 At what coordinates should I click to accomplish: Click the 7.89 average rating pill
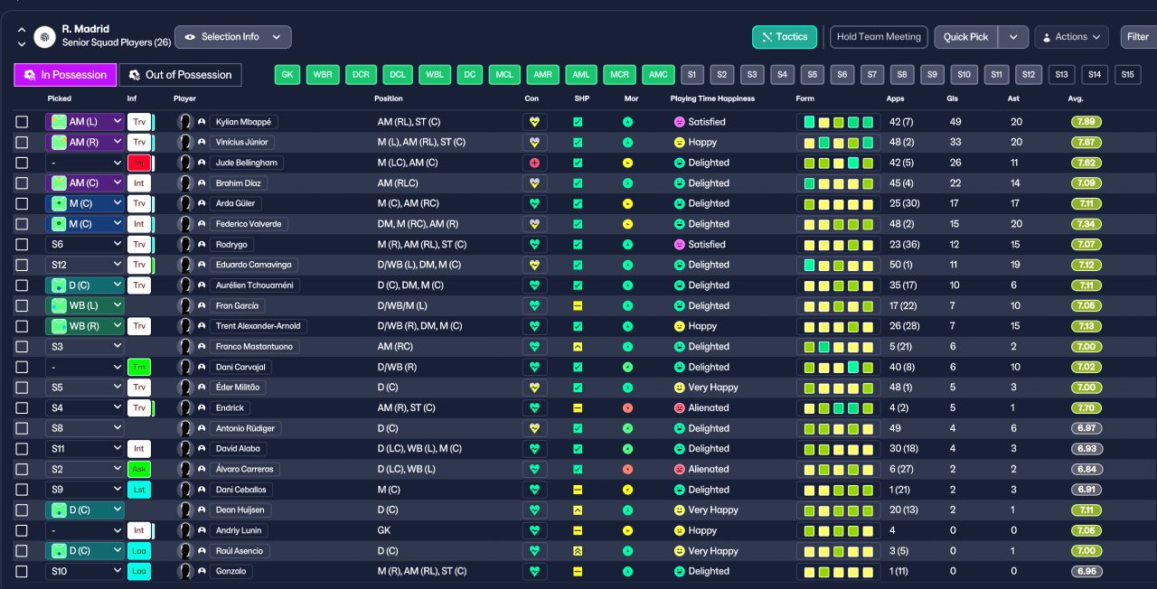pos(1087,122)
